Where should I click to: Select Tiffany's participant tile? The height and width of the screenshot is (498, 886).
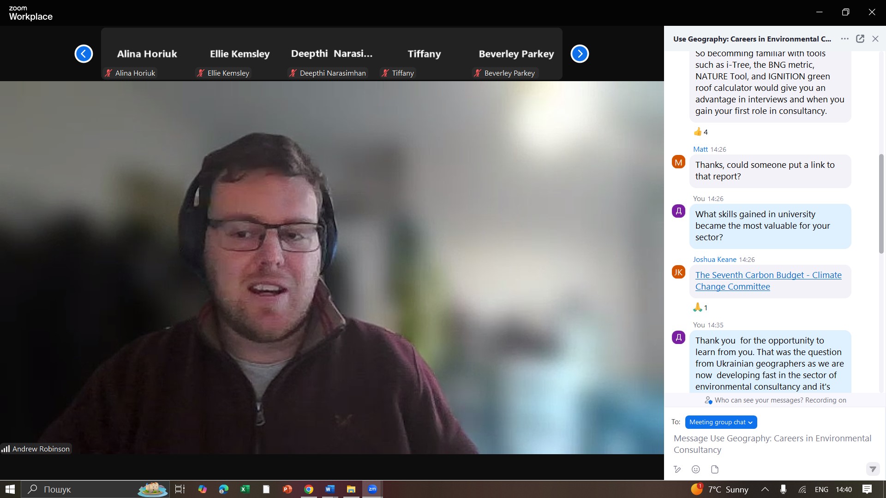click(x=424, y=54)
